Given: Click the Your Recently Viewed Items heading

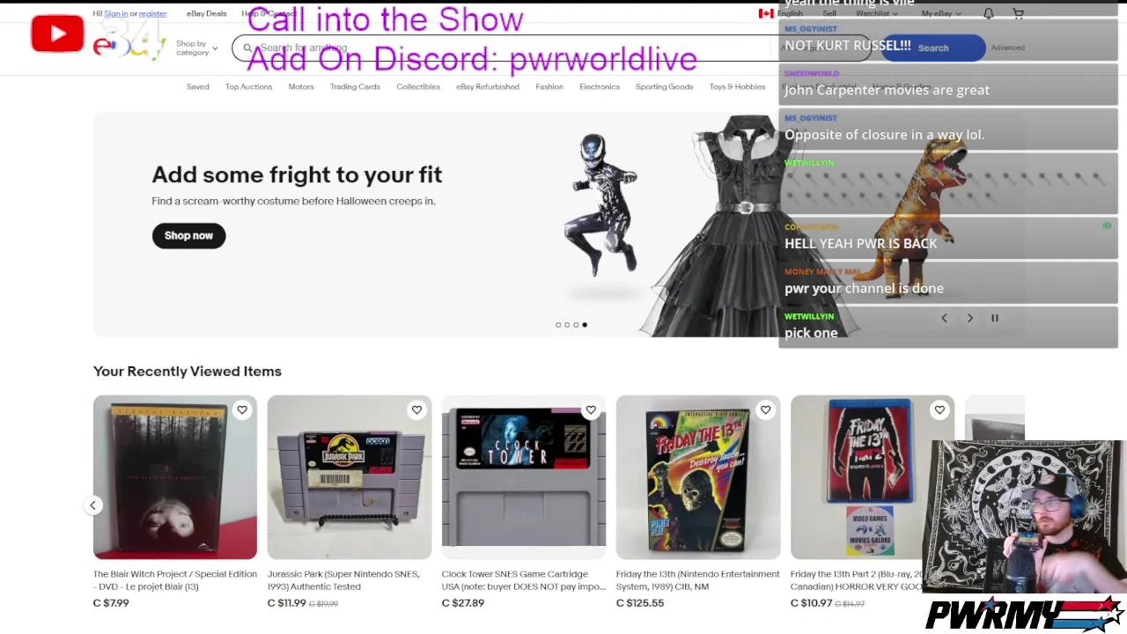Looking at the screenshot, I should pos(188,372).
